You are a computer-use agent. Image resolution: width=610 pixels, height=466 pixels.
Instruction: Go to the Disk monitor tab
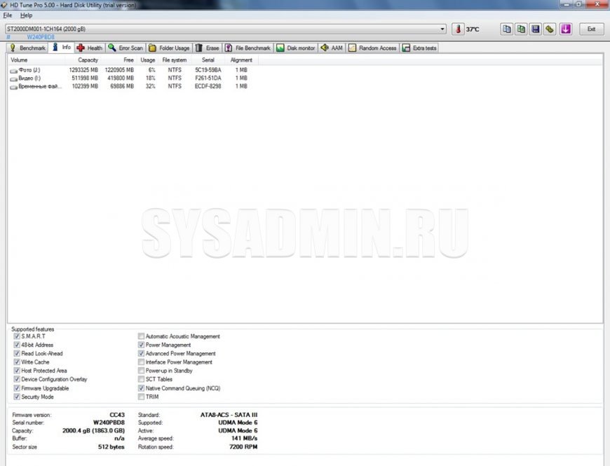(x=295, y=48)
